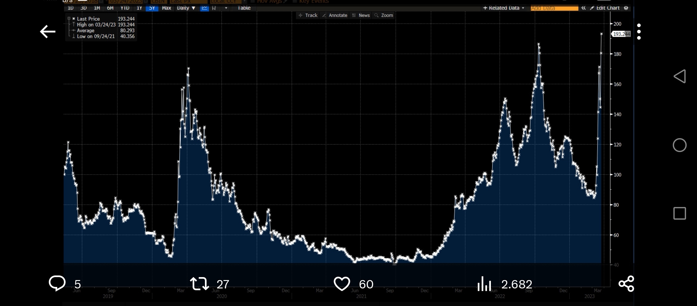
Task: Open the Table view
Action: [243, 8]
